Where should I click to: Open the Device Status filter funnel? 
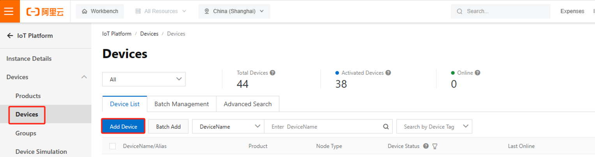[x=435, y=146]
